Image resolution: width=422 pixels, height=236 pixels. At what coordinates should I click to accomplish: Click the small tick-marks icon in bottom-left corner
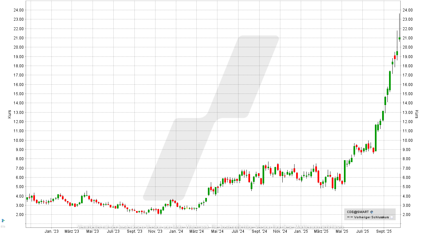click(x=3, y=226)
